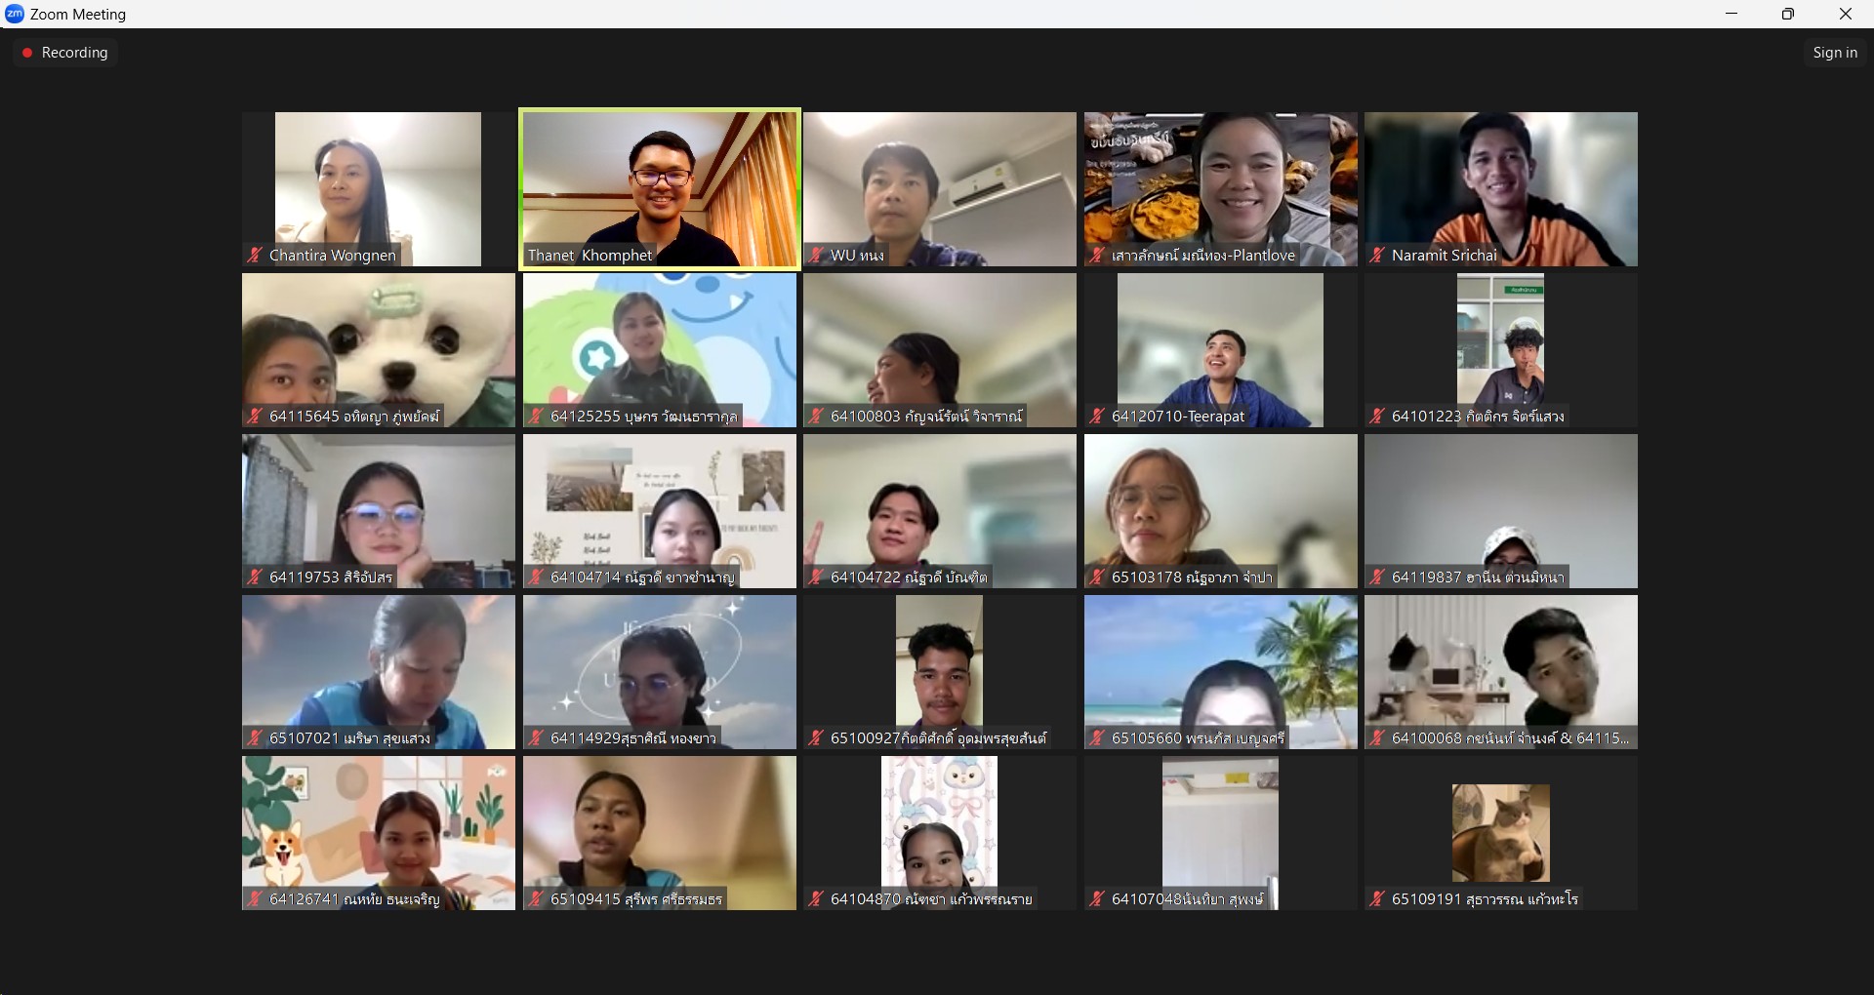
Task: Click the Thanet Khomphet name label
Action: 590,256
